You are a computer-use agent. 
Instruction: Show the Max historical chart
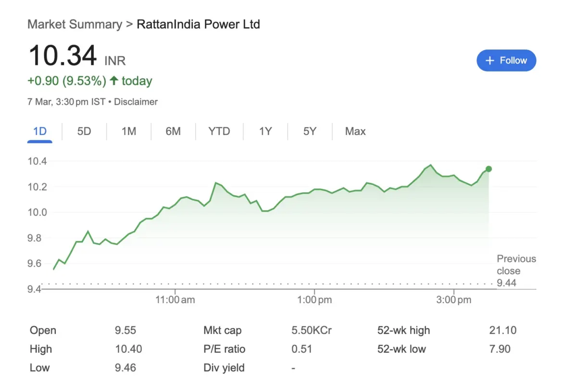(x=354, y=131)
